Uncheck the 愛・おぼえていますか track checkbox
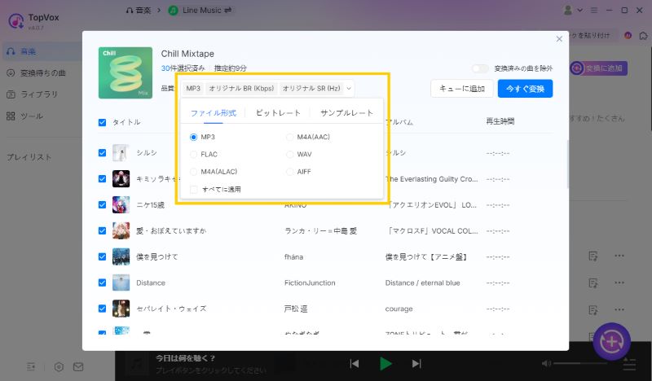 point(103,230)
